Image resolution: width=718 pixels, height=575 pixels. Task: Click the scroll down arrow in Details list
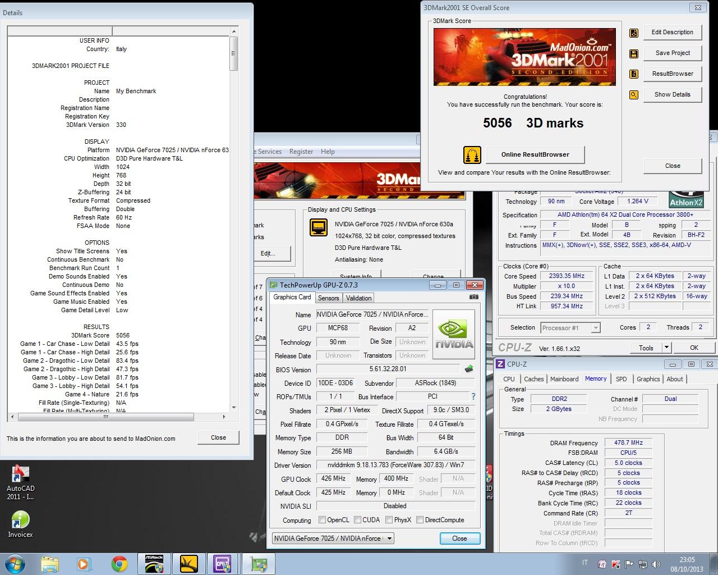click(233, 408)
